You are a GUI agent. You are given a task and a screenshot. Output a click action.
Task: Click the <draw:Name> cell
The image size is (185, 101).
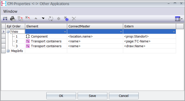149,46
